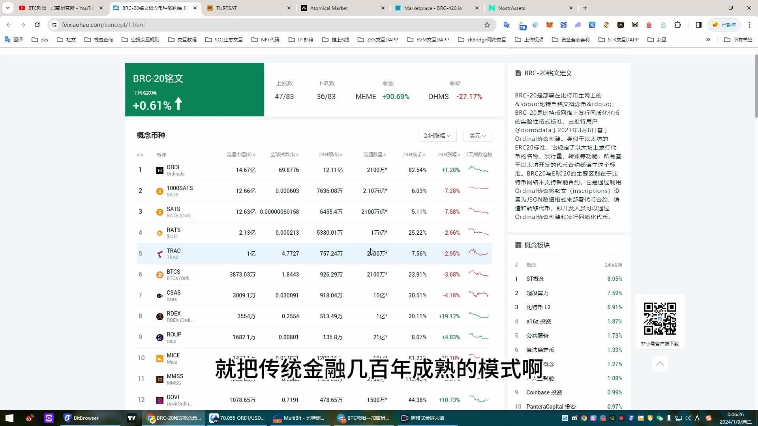Viewport: 758px width, 426px height.
Task: Click the 概念板块 panel icon
Action: (x=518, y=245)
